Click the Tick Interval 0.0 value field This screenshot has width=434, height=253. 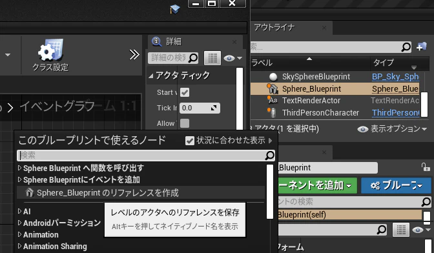pos(200,108)
